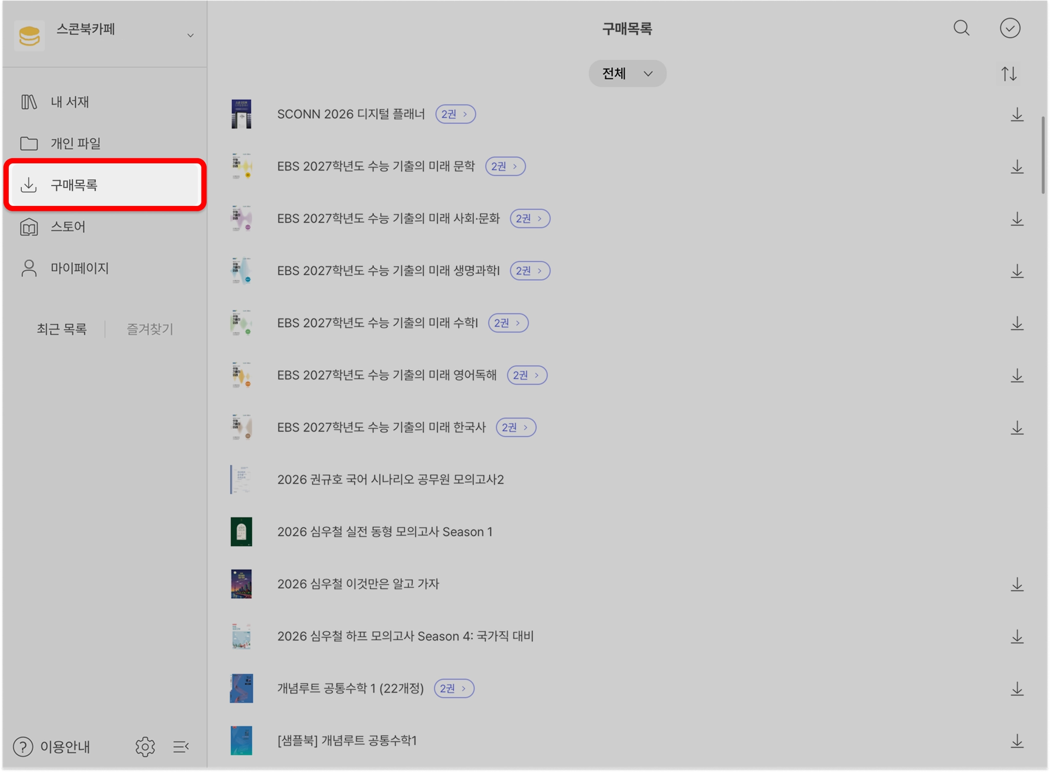Screen dimensions: 1050x772
Task: Open settings gear icon in sidebar
Action: (145, 746)
